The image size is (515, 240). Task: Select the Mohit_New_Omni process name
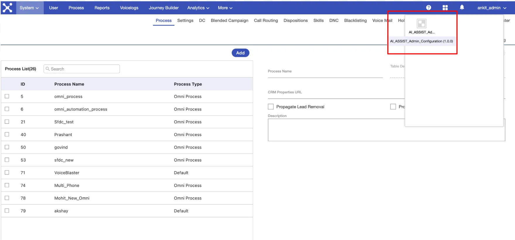(x=72, y=198)
